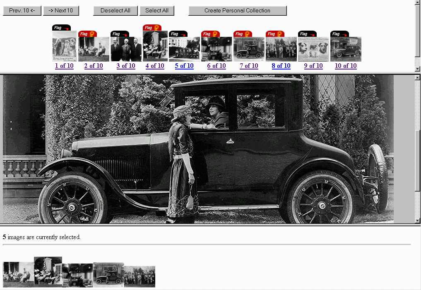
Task: Click the red Flag icon above image 4
Action: coord(152,28)
